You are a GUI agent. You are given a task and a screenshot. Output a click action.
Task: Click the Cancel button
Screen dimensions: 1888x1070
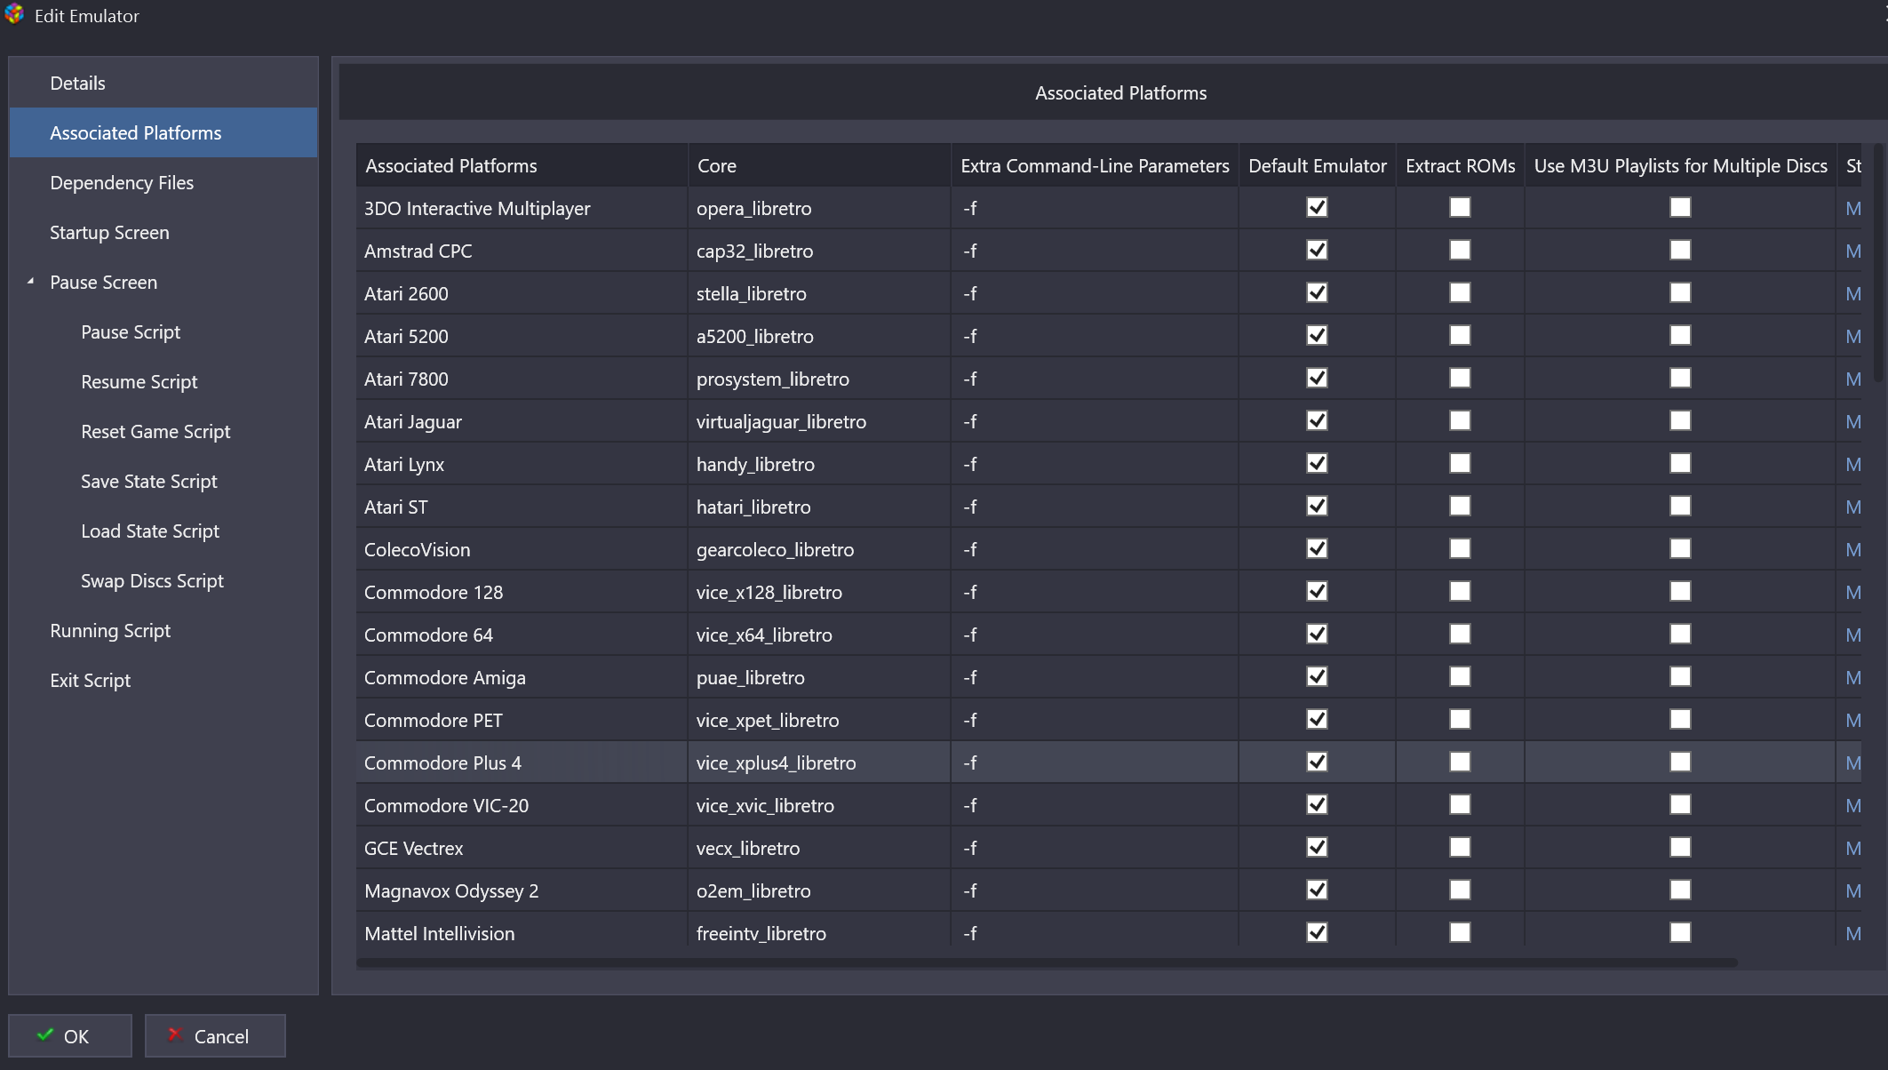coord(215,1035)
